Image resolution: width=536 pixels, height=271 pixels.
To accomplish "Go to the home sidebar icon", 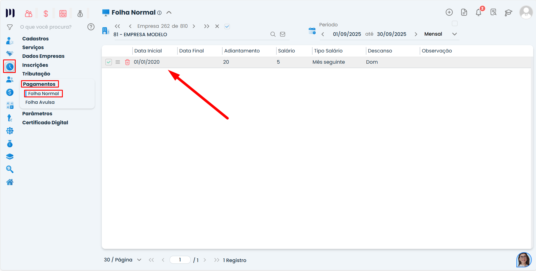I will click(x=10, y=182).
